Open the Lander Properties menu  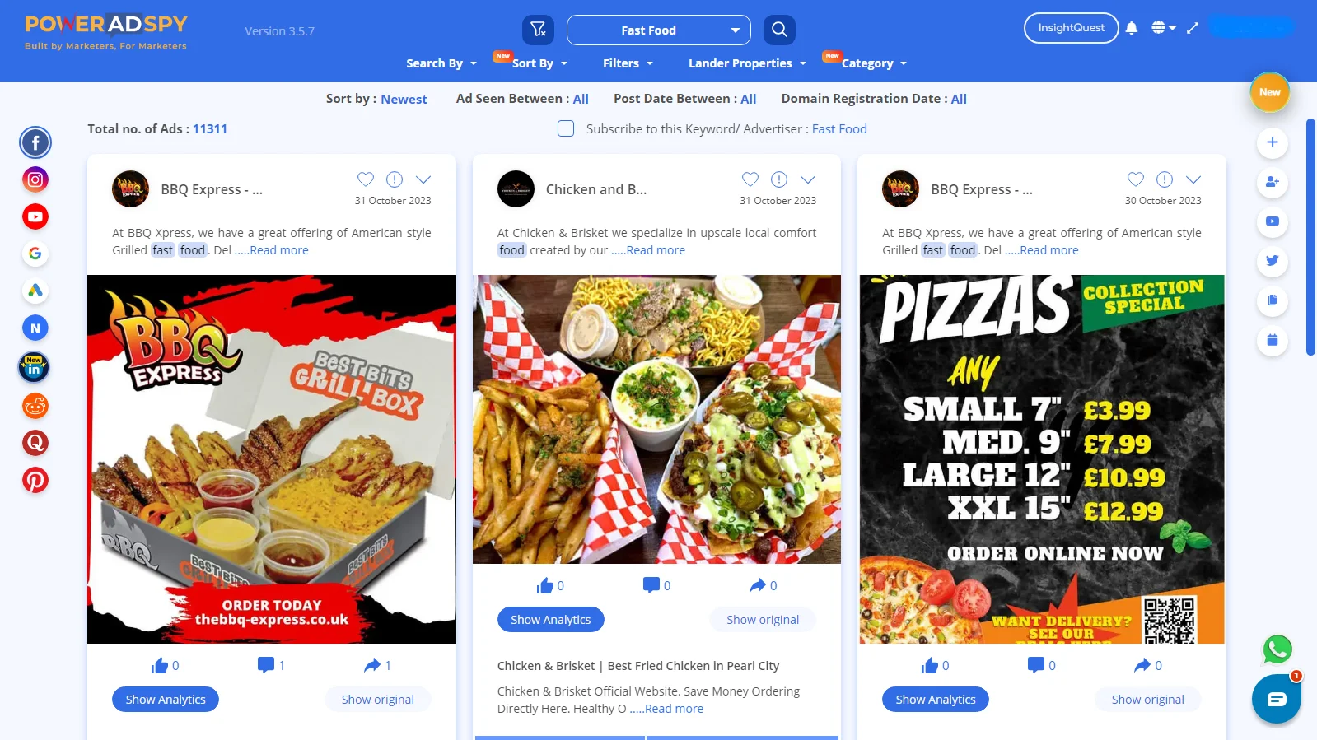click(x=747, y=63)
